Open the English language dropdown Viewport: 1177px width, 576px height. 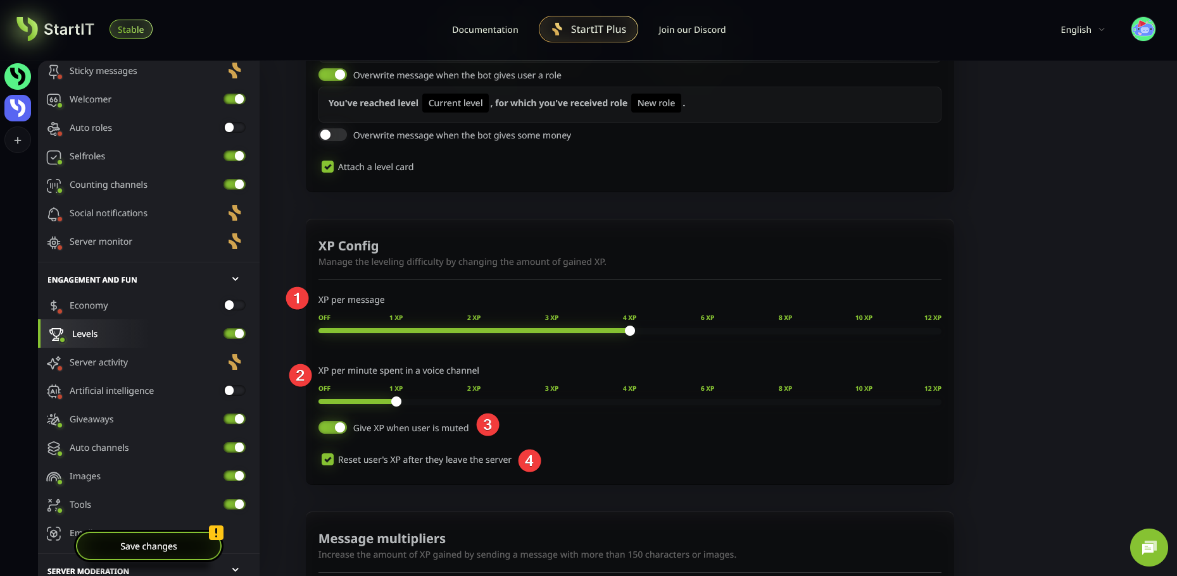[x=1082, y=30]
